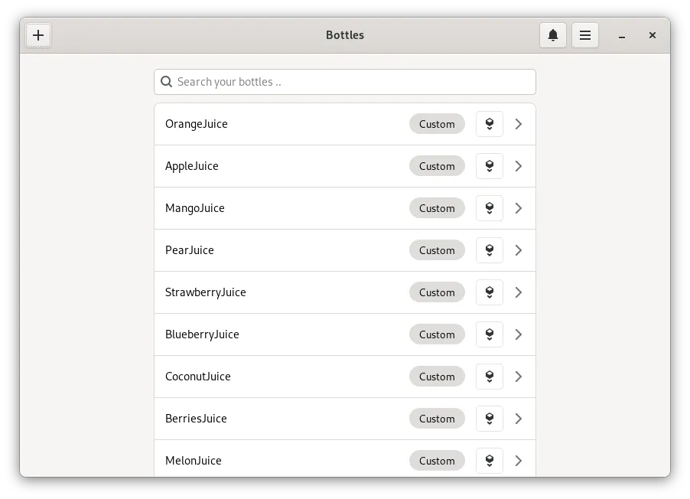Select the StrawberryJuice bottle name

point(206,292)
